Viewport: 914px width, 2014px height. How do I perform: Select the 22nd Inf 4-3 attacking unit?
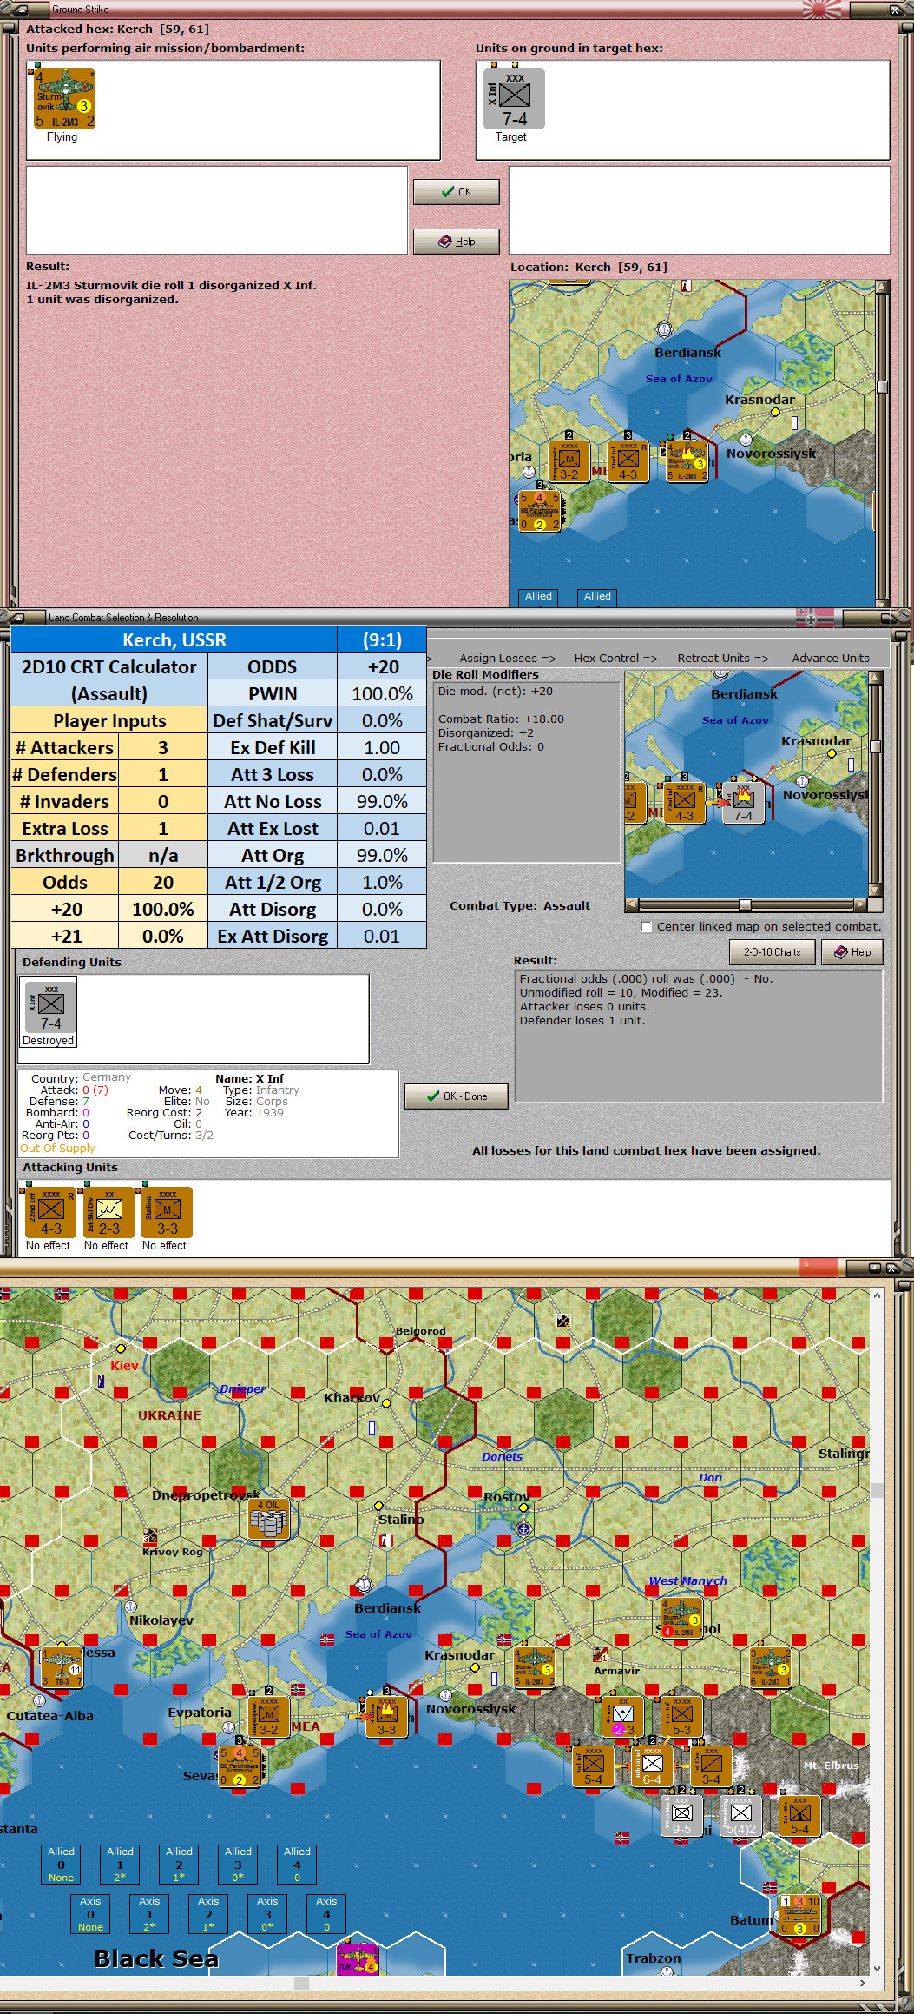[x=50, y=1213]
